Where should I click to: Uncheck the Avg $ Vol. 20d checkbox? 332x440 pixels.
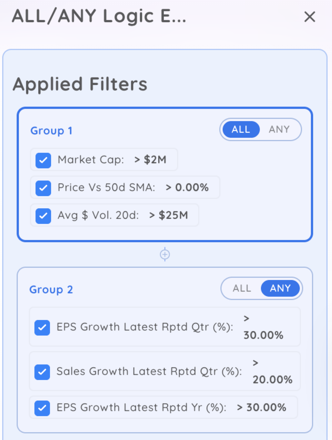tap(43, 216)
